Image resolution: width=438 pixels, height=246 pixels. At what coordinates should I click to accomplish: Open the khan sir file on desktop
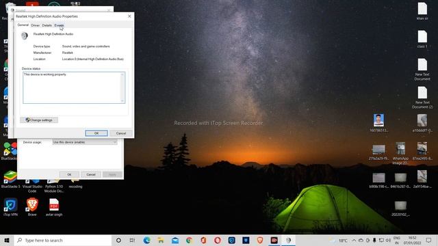click(422, 11)
